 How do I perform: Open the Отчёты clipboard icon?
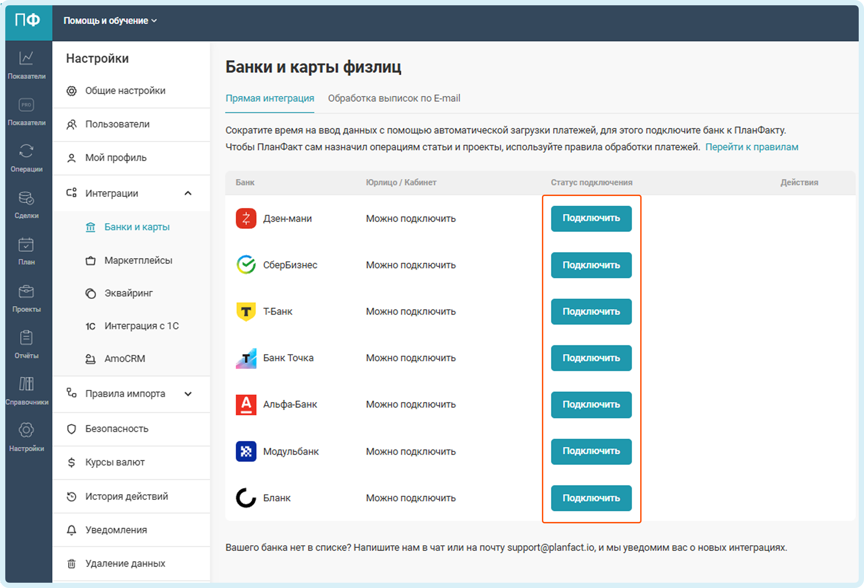point(26,344)
